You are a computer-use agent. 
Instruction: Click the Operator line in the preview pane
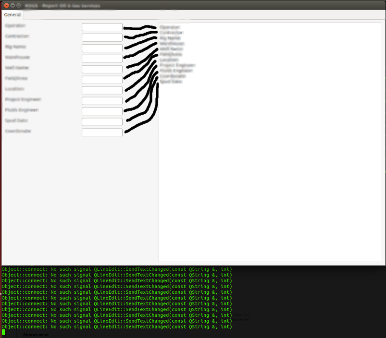tap(170, 27)
